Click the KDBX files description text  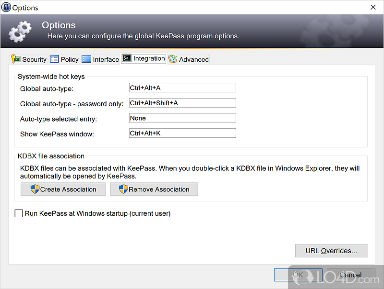pos(190,172)
